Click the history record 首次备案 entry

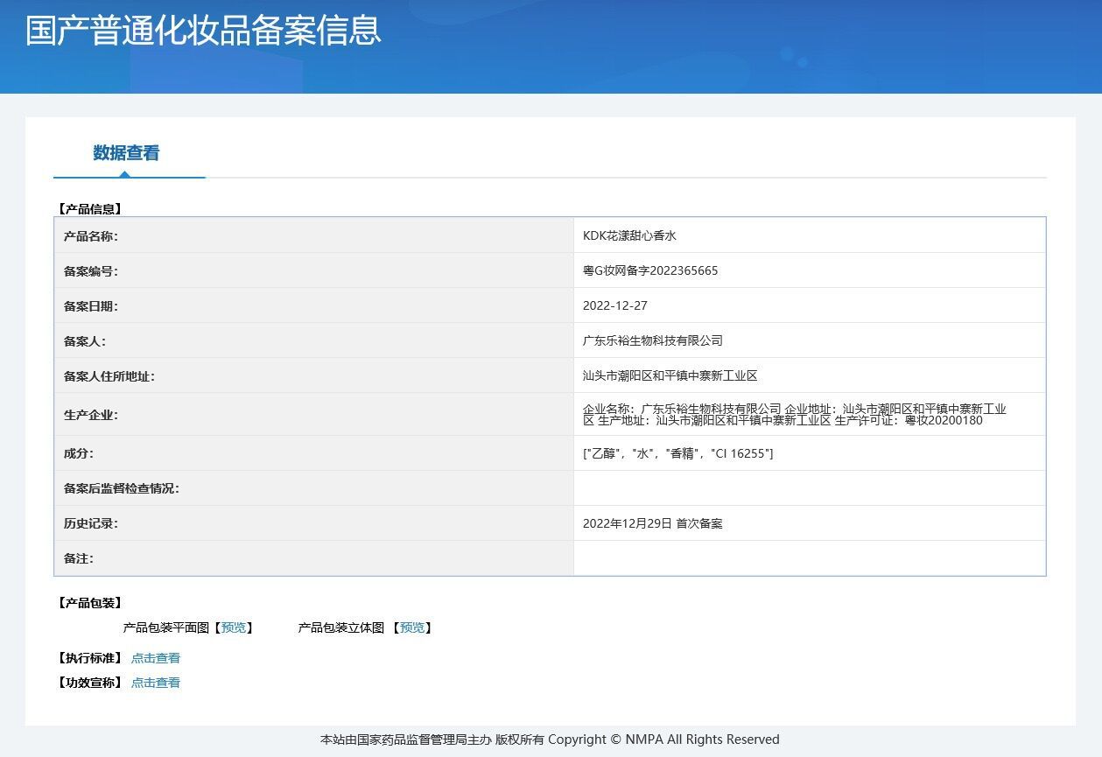pos(653,523)
